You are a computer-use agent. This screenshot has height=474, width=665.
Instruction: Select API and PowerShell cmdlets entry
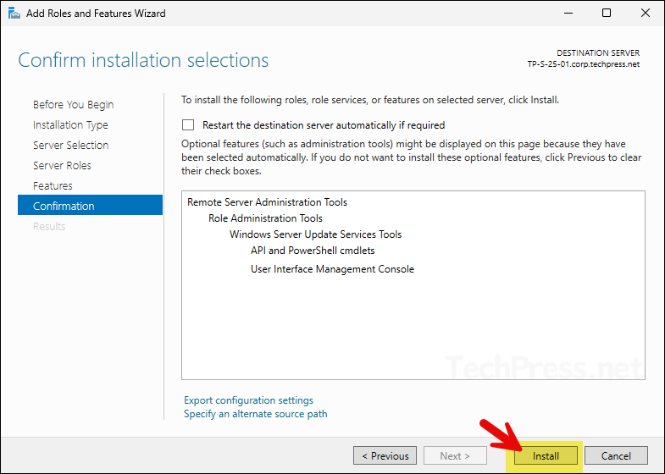tap(313, 251)
